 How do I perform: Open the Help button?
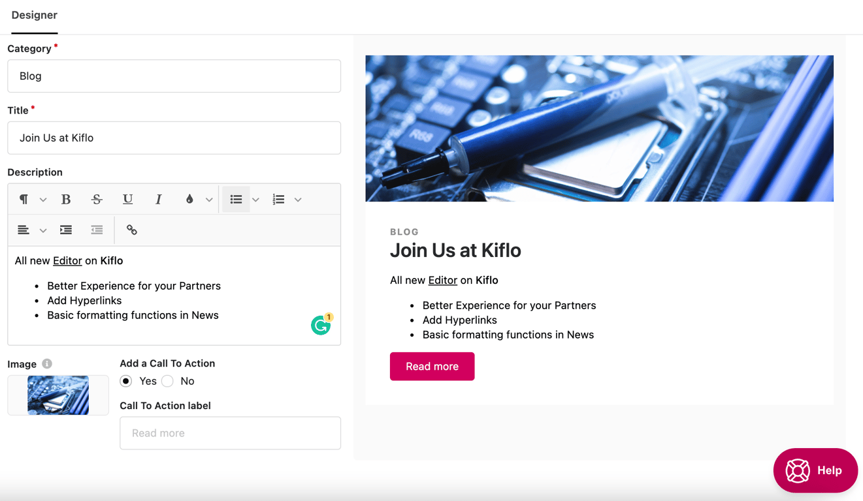(x=815, y=470)
